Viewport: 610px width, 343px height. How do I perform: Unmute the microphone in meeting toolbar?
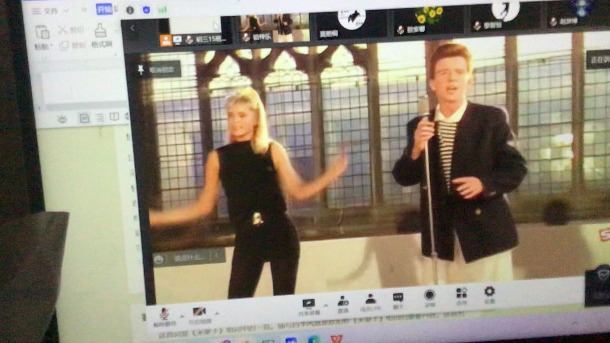pyautogui.click(x=164, y=317)
